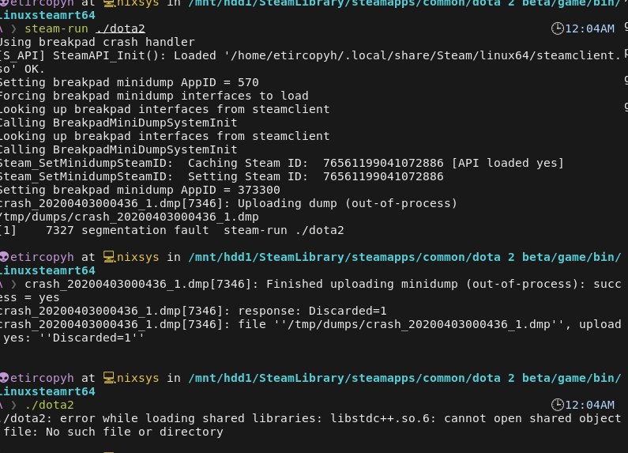This screenshot has height=453, width=628.
Task: Click the Steam ID in the 'Setting Steam ID' line
Action: pos(383,177)
